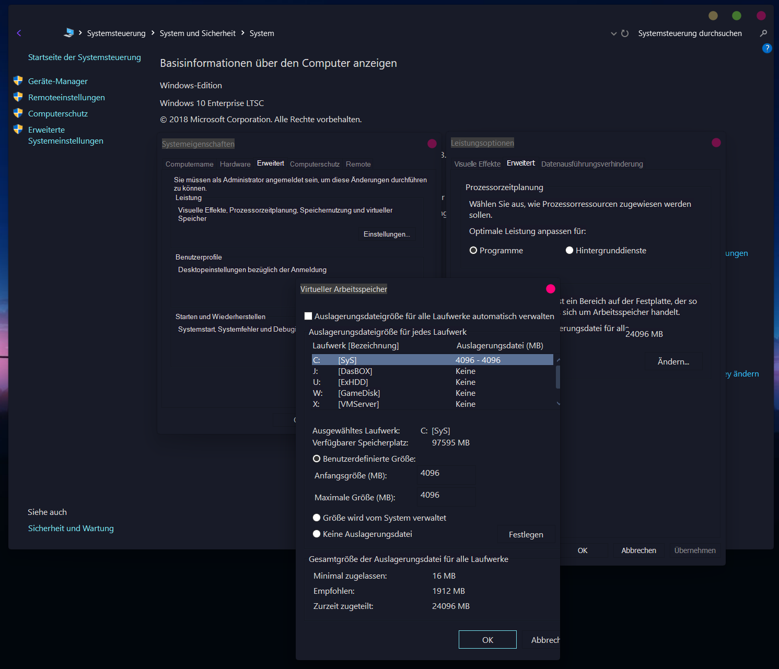Open Computerschutz tab in Systemeigenschaften
Viewport: 779px width, 669px height.
315,164
